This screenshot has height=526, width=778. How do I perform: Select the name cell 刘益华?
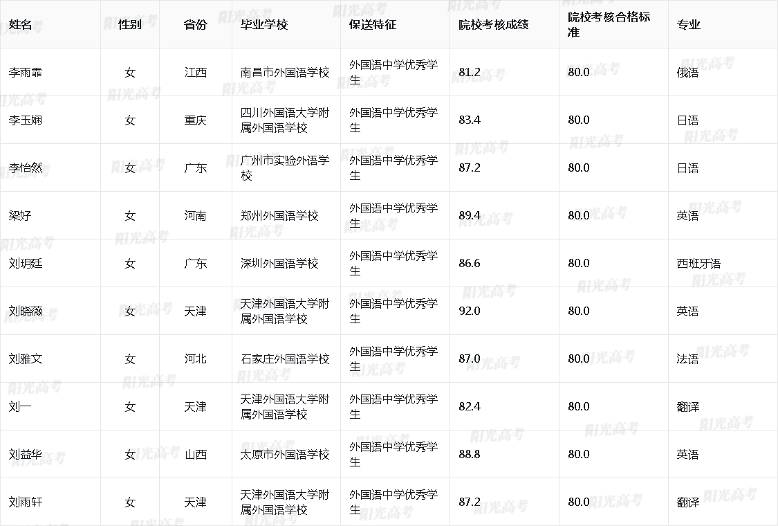coord(26,455)
